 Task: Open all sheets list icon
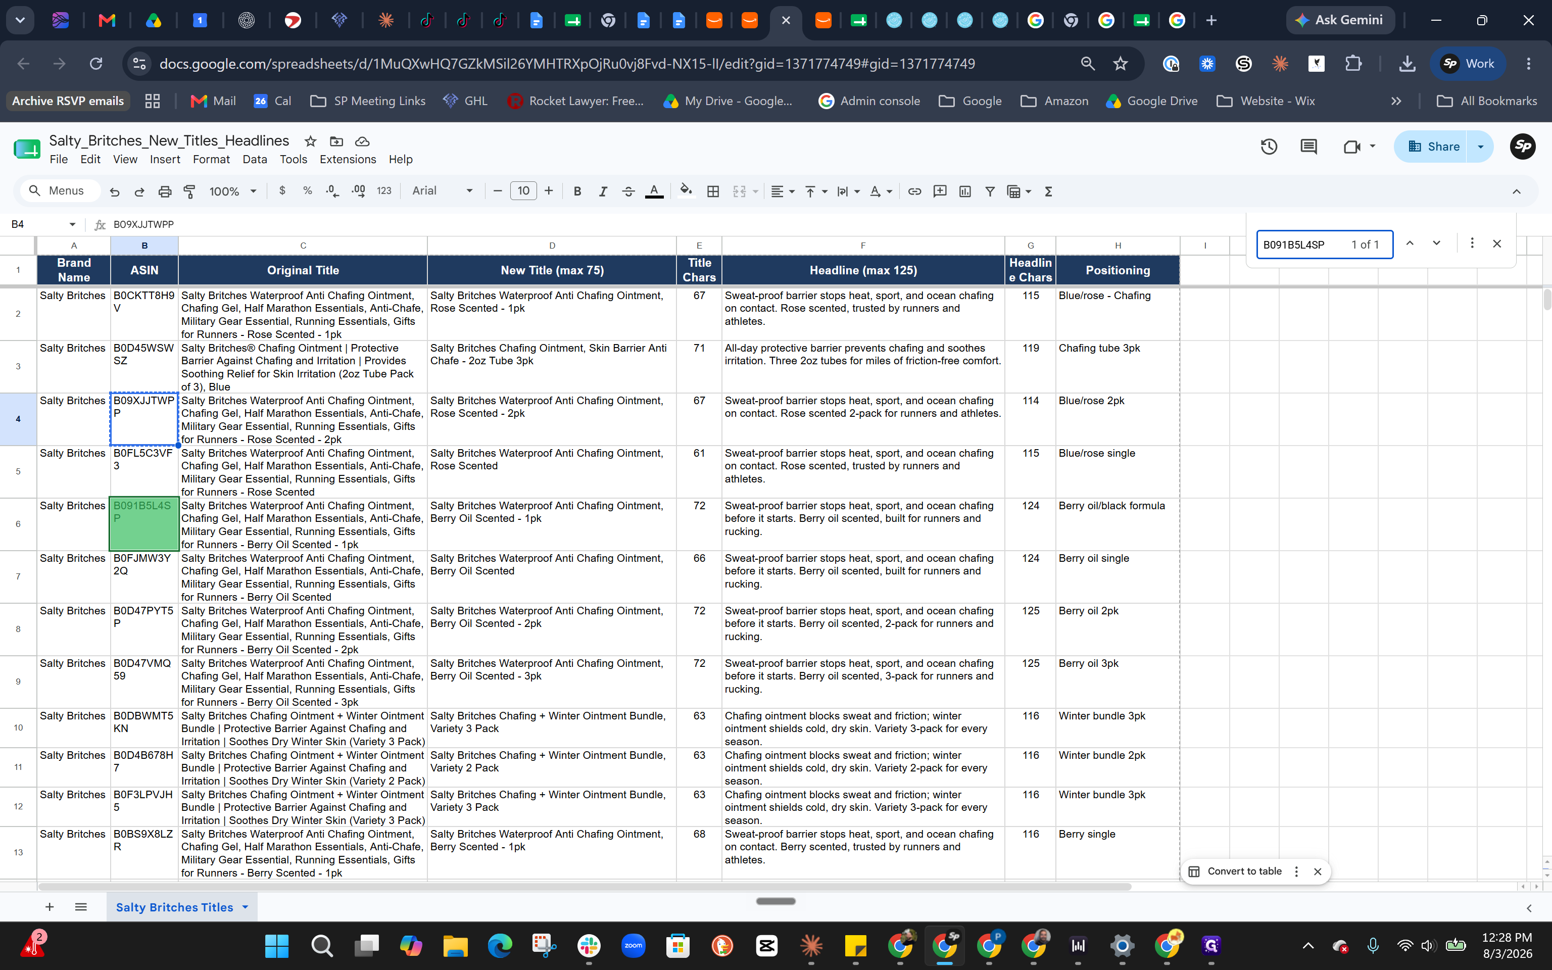click(x=81, y=907)
